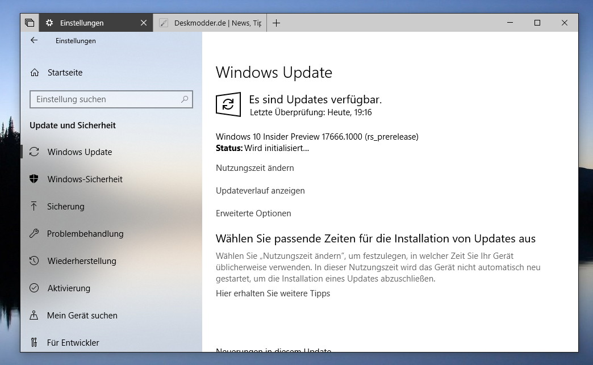Open Erweiterte Optionen link
This screenshot has width=593, height=365.
253,213
